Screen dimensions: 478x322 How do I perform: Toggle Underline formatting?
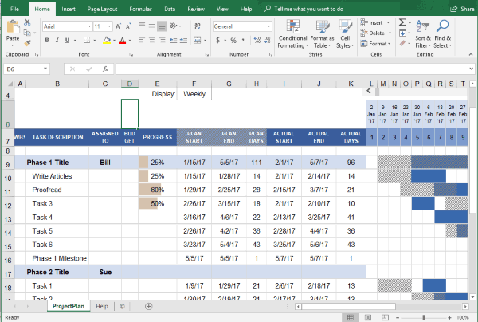point(65,40)
